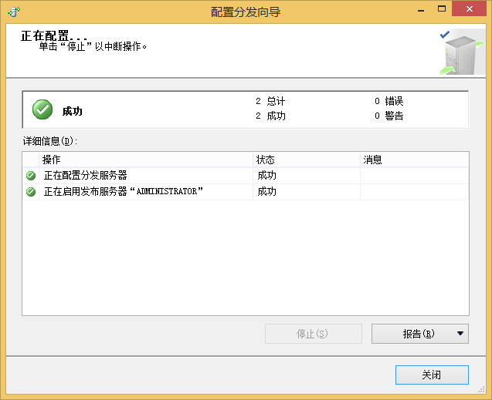Click the 操作 column header
Screen dimensions: 492x400
145,160
